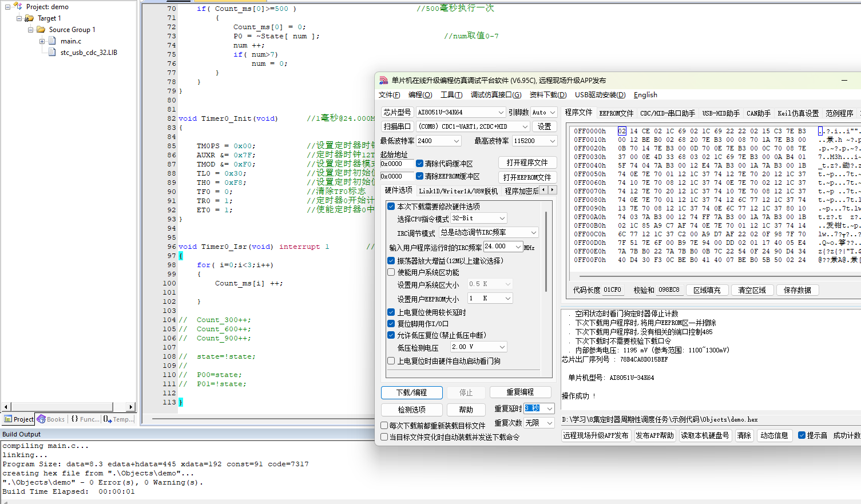The image size is (861, 504).
Task: Click the code start address 0x0000 field
Action: (397, 164)
